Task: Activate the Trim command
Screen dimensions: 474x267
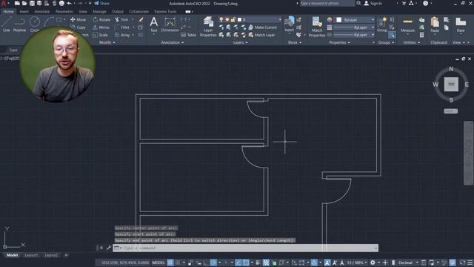Action: (x=121, y=19)
